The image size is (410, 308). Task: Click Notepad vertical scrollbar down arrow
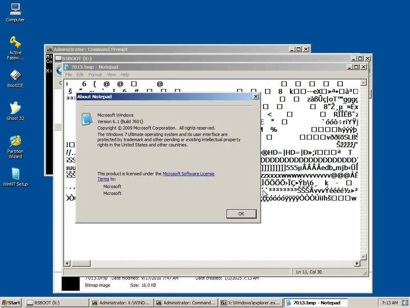[364, 257]
